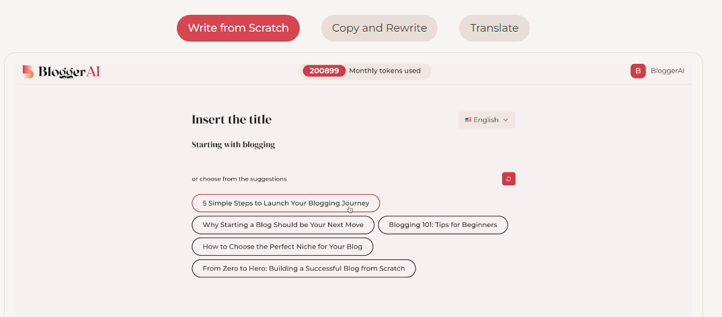Open the BloggerAI account name

[x=668, y=71]
